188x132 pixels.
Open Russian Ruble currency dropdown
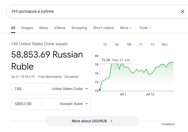tap(74, 104)
